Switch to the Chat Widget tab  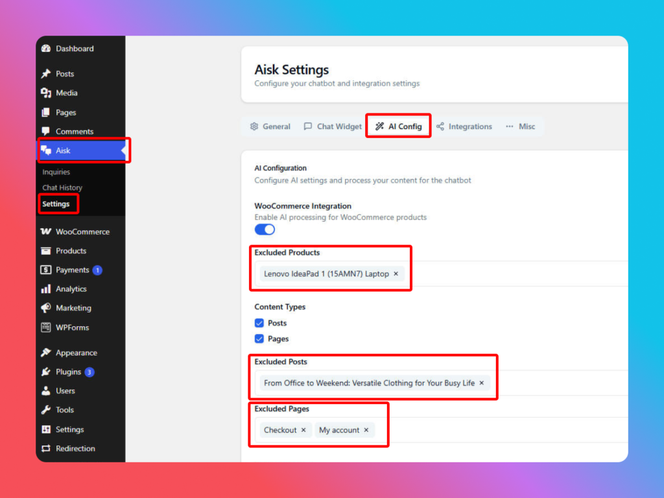tap(333, 126)
